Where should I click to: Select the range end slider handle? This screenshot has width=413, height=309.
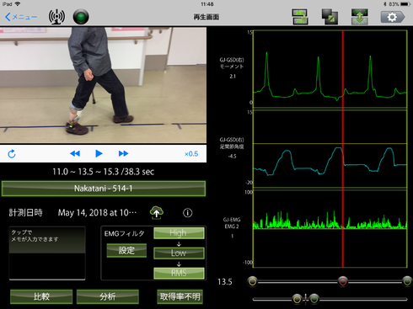(x=407, y=281)
